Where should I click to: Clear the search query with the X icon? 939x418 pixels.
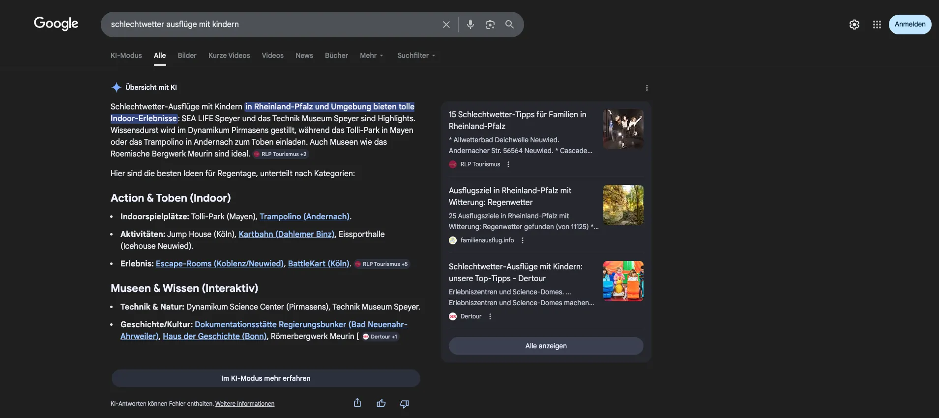click(x=446, y=25)
